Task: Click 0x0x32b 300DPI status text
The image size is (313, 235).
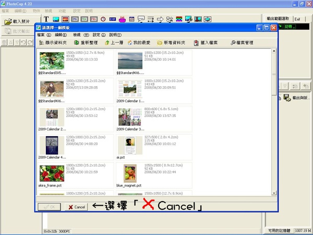Action: coord(57,231)
